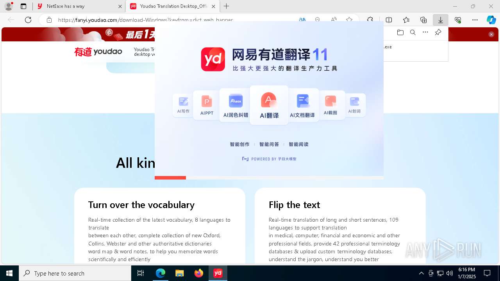The image size is (500, 281).
Task: Click the zoom out icon in address bar
Action: click(x=317, y=20)
